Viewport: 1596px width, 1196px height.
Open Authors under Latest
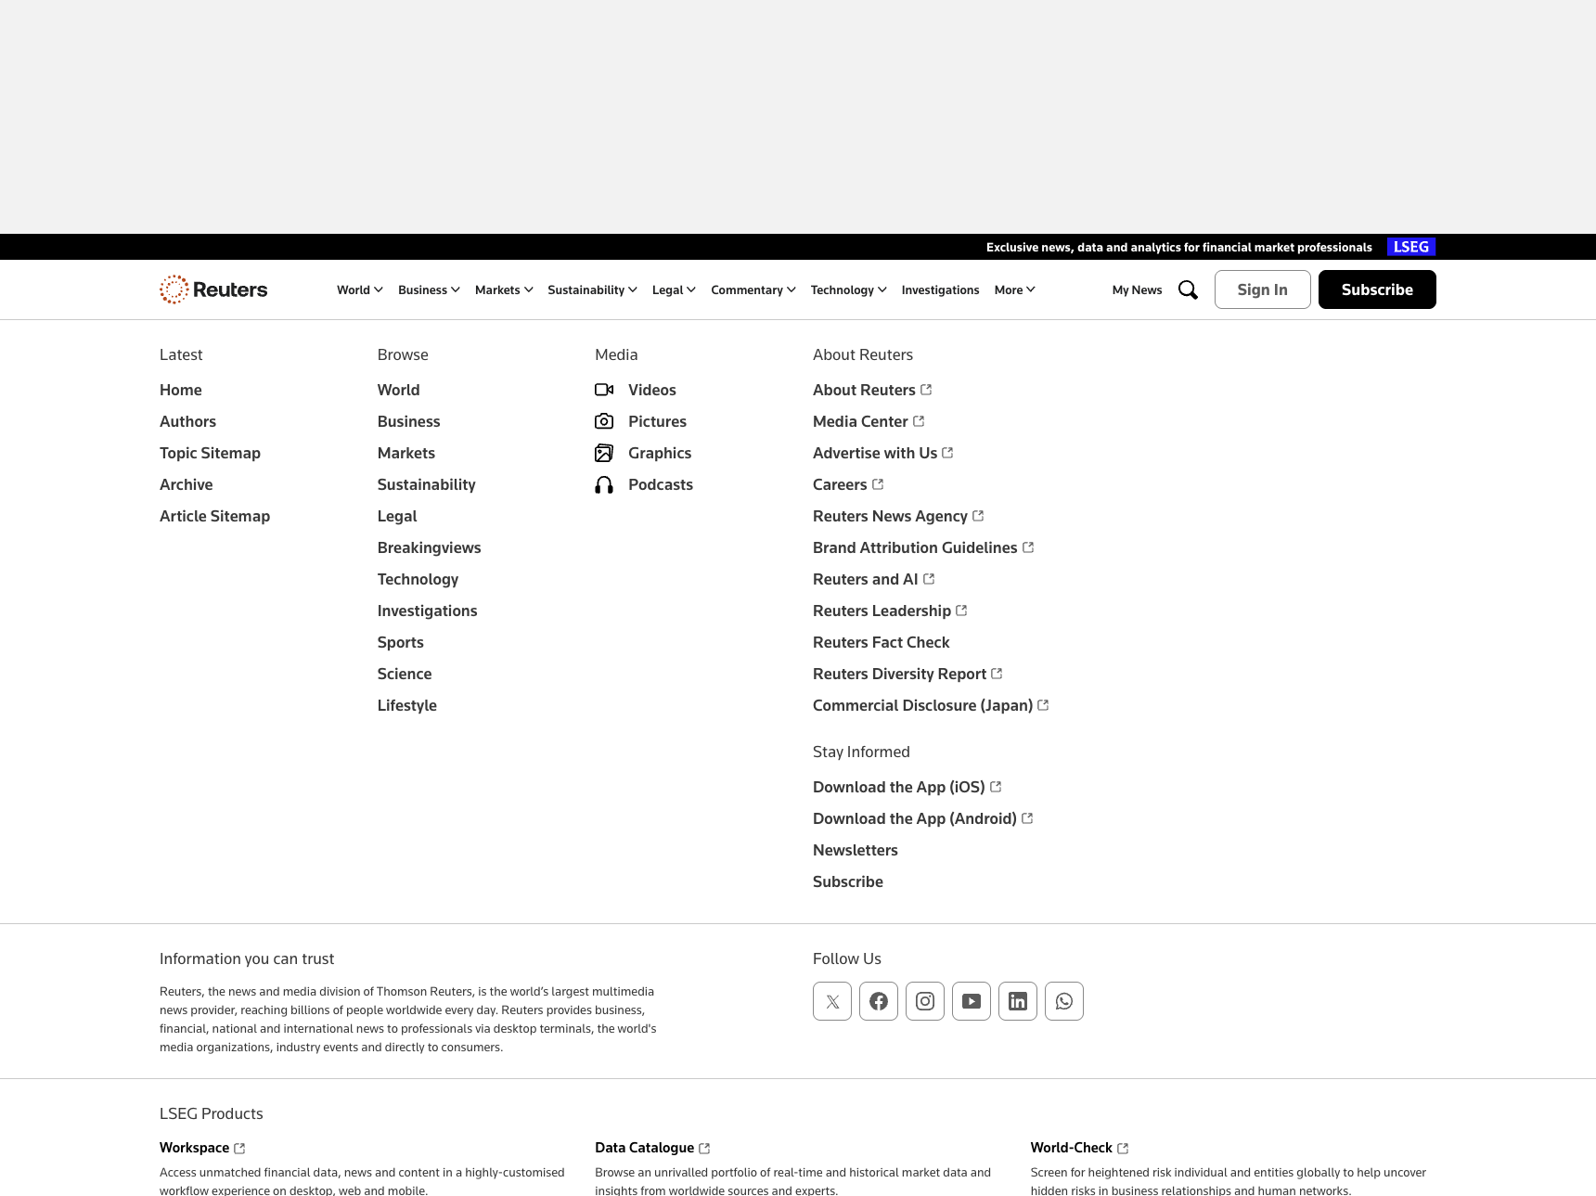click(187, 421)
